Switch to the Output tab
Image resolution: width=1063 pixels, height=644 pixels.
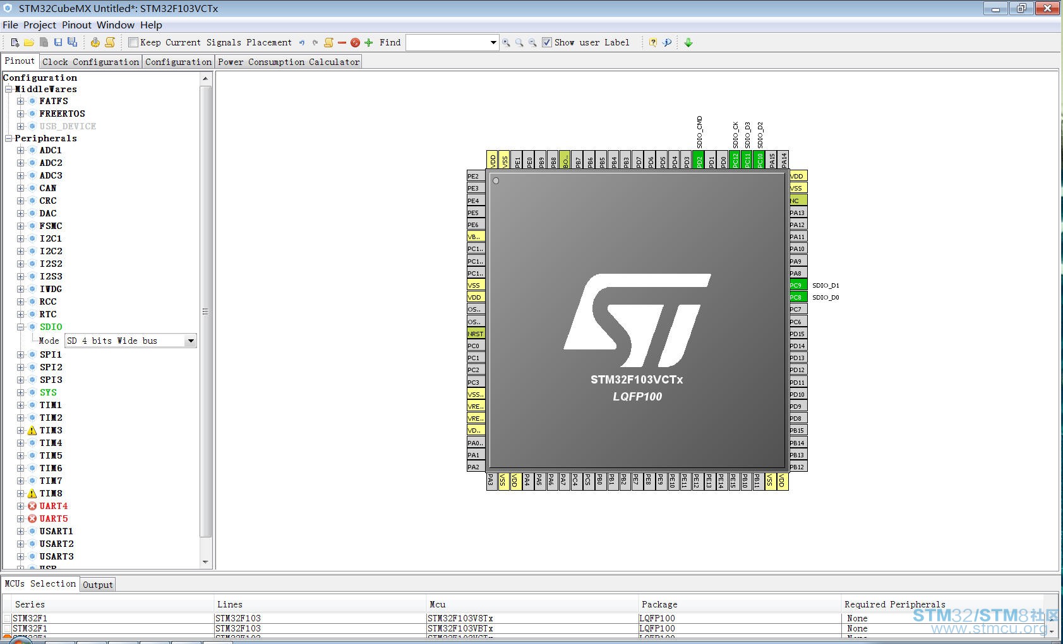[98, 585]
